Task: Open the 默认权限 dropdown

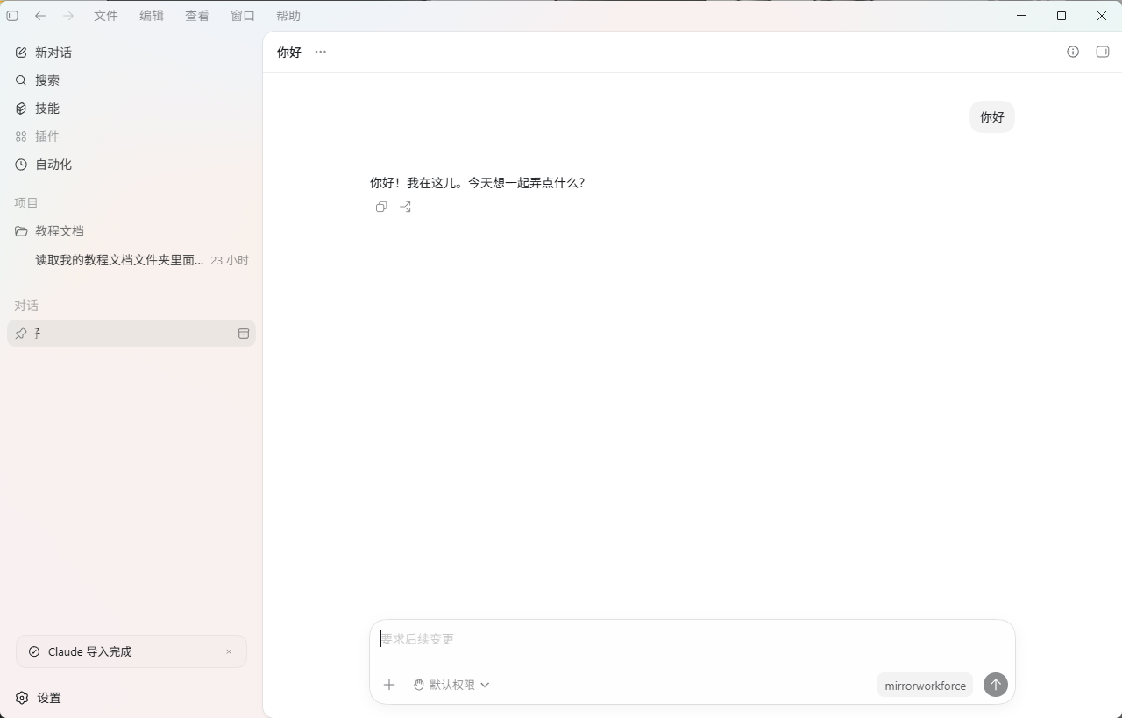Action: [451, 685]
